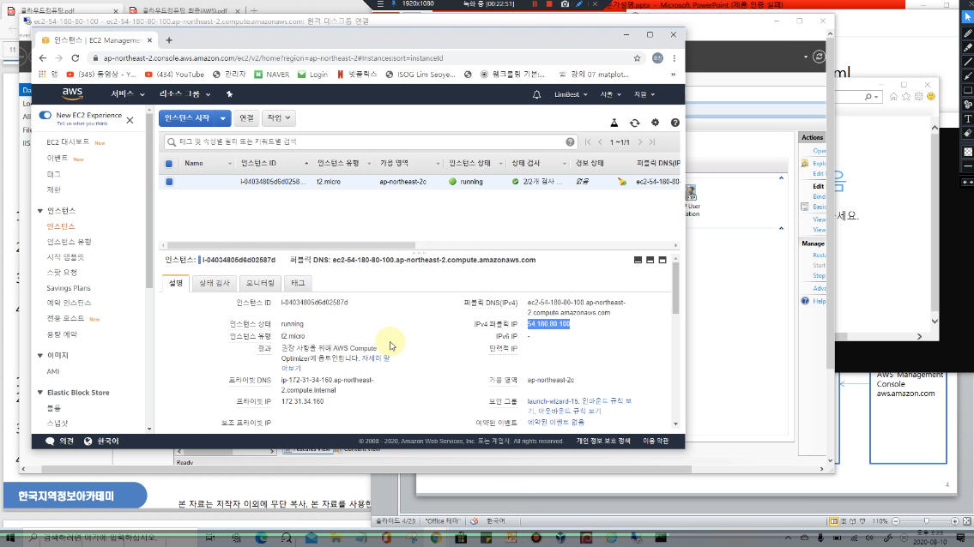Click the YouTube bookmark in bookmarks bar
Image resolution: width=974 pixels, height=547 pixels.
174,75
